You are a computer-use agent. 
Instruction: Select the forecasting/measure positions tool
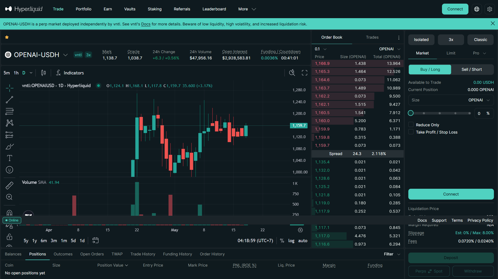pyautogui.click(x=10, y=135)
